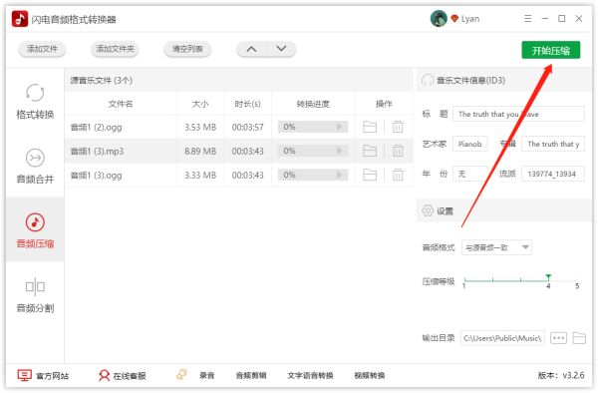Select the 音频压缩 sidebar tab
The width and height of the screenshot is (598, 393).
(x=35, y=230)
